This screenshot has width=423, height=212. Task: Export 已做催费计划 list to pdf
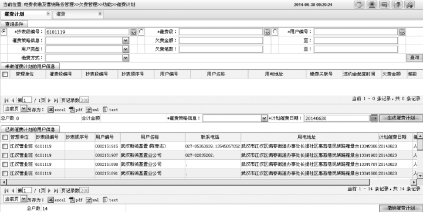click(x=76, y=200)
